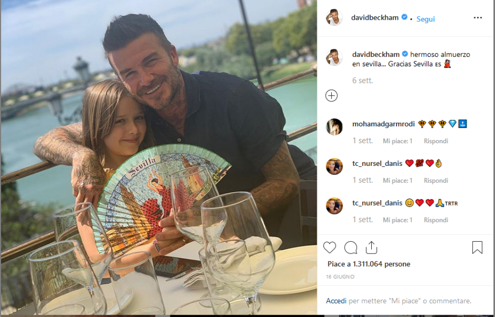View likes on mohamadgarmrodi comment
Viewport: 495px width, 317px height.
397,141
